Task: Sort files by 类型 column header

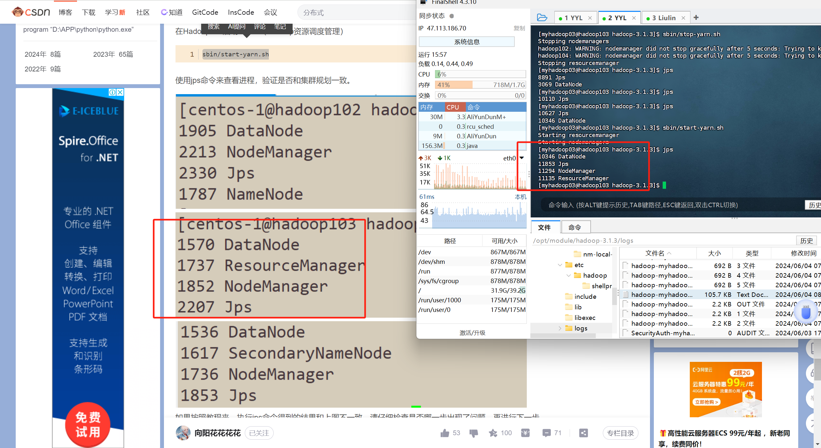Action: [752, 253]
